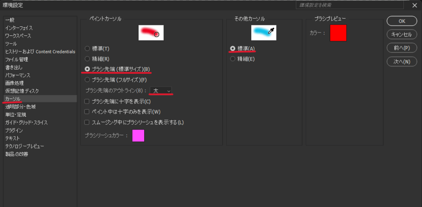Viewport: 422px width, 207px height.
Task: Click the paint cursor preview image
Action: 151,33
